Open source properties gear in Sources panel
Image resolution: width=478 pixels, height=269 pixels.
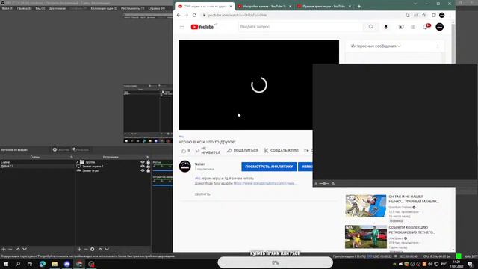click(93, 249)
